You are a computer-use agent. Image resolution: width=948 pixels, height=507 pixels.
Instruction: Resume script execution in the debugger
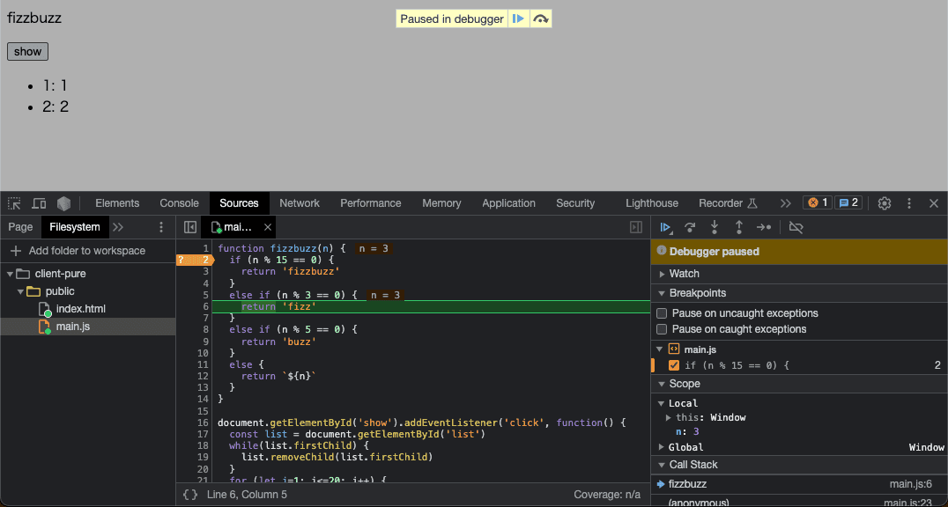[x=666, y=227]
